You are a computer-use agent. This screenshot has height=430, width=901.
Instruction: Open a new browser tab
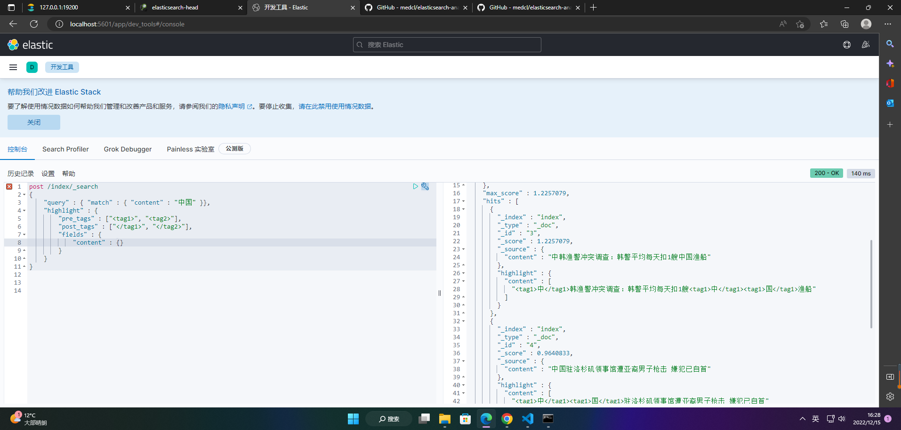tap(593, 8)
